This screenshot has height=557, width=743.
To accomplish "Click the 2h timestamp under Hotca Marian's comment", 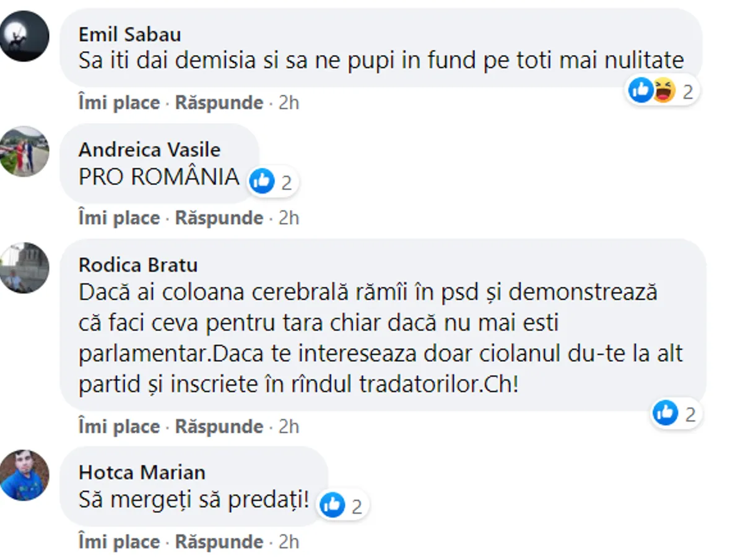I will [x=289, y=542].
